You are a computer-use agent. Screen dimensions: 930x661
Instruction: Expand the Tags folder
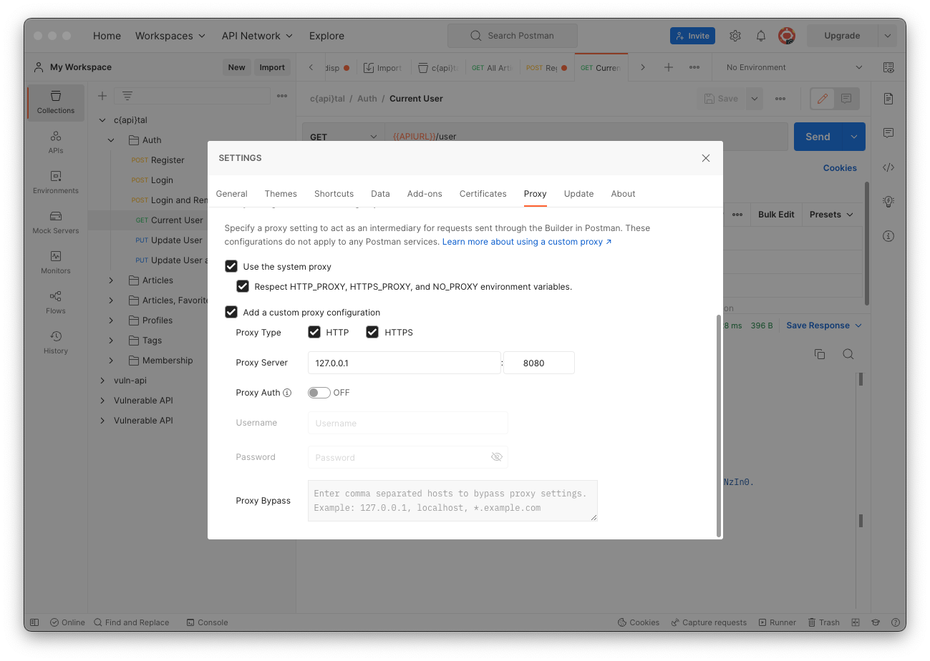[111, 341]
